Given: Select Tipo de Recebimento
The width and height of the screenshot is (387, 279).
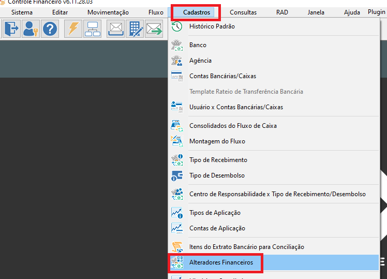Looking at the screenshot, I should [x=274, y=160].
